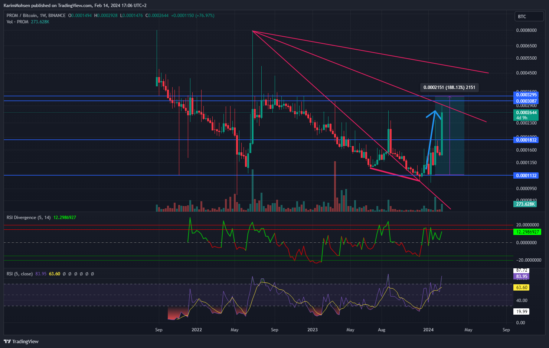Click the 2024 time axis label
The image size is (549, 348).
pyautogui.click(x=428, y=330)
